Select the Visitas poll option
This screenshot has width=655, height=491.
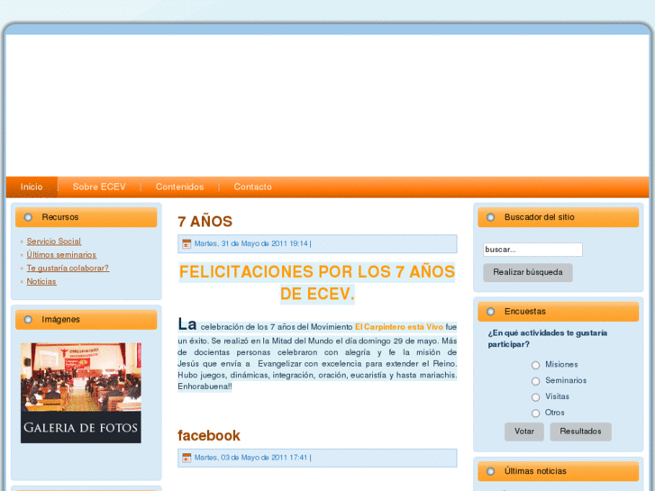[x=535, y=397]
